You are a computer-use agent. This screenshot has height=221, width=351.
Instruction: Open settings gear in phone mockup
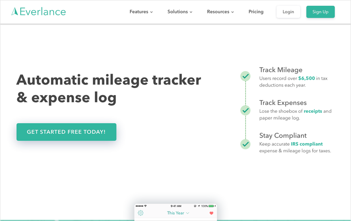point(141,213)
